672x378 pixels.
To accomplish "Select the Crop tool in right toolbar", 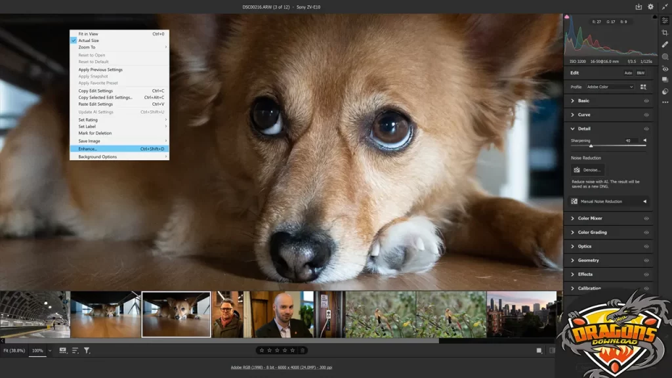I will pos(665,32).
